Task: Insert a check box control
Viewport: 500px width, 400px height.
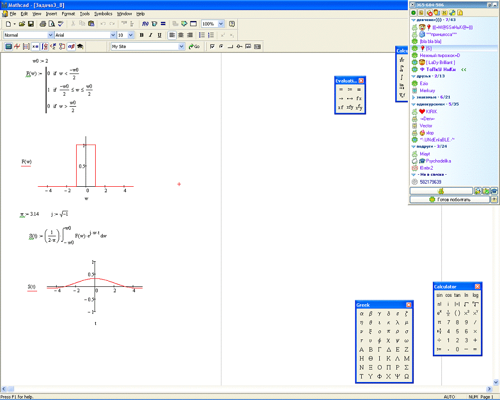Action: pyautogui.click(x=212, y=47)
